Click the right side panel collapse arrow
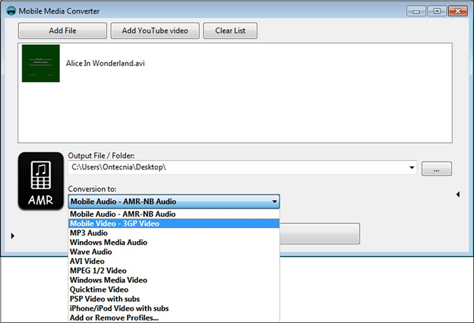Image resolution: width=474 pixels, height=323 pixels. [x=458, y=194]
